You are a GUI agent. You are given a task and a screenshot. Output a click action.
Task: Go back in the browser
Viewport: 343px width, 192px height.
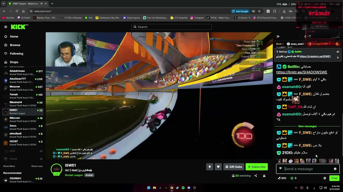pyautogui.click(x=4, y=11)
